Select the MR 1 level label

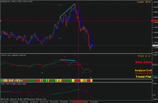point(60,38)
